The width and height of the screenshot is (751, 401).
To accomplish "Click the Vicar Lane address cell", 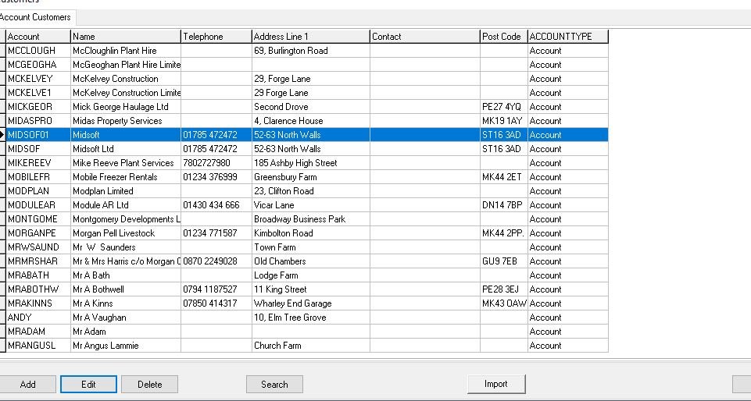I will click(x=311, y=205).
